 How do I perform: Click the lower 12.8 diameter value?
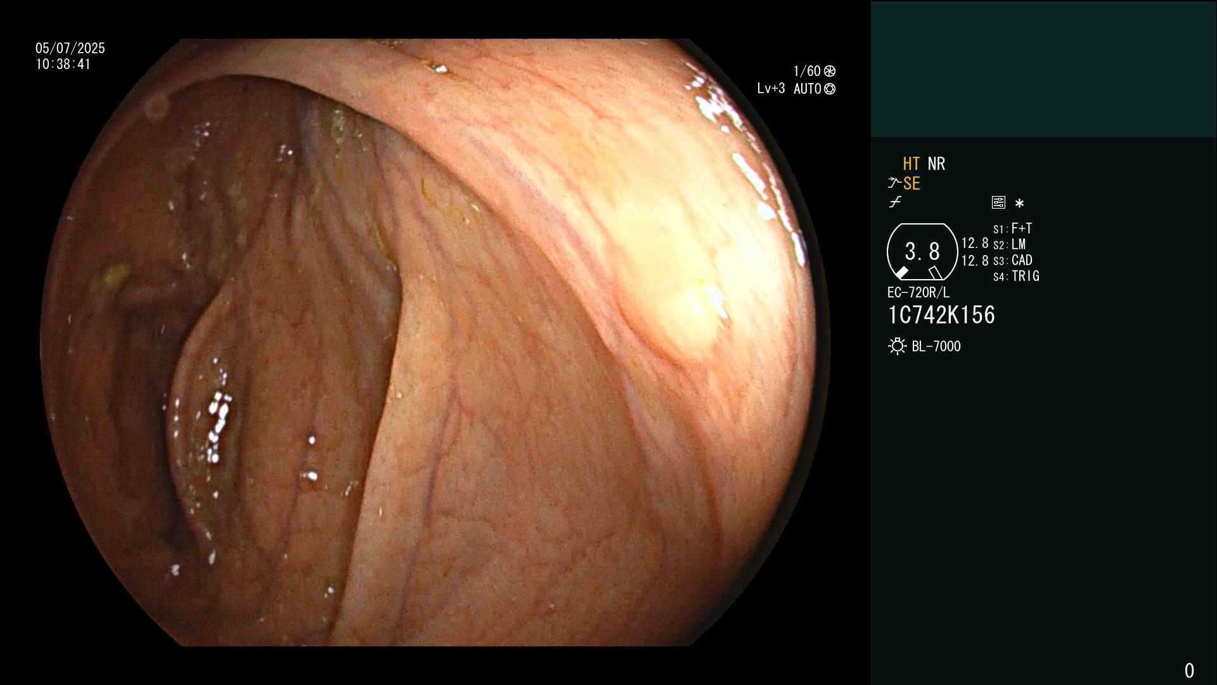tap(975, 260)
